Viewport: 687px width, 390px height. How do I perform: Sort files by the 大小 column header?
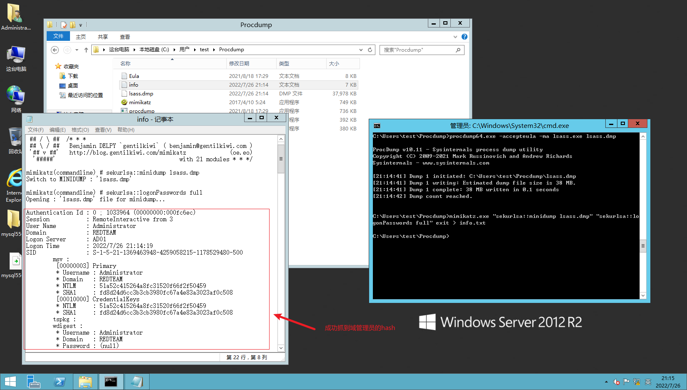343,64
